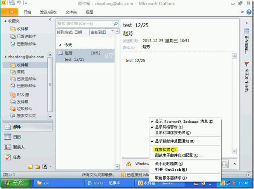
Task: Open the RSS 源 folder
Action: 20,95
